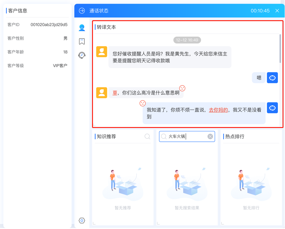Viewport: 285px width, 229px height.
Task: Clear the 火车火锅 search text
Action: coord(210,136)
